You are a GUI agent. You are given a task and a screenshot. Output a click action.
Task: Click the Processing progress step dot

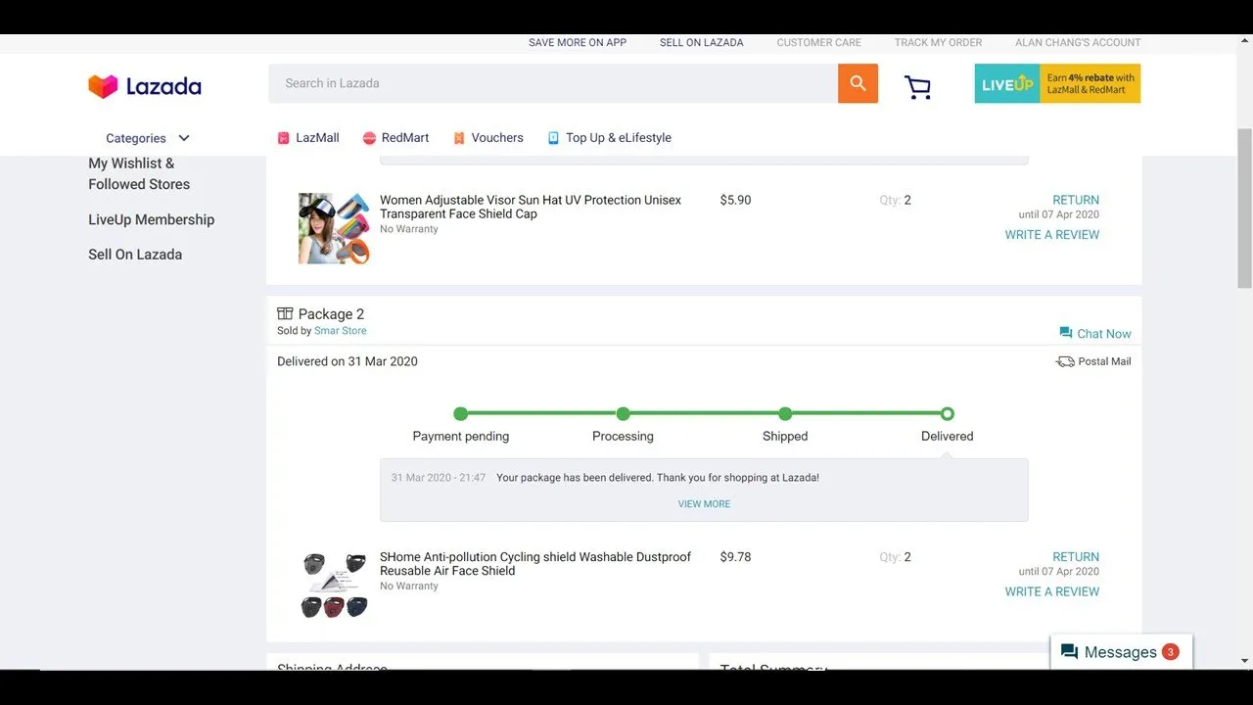(x=623, y=414)
